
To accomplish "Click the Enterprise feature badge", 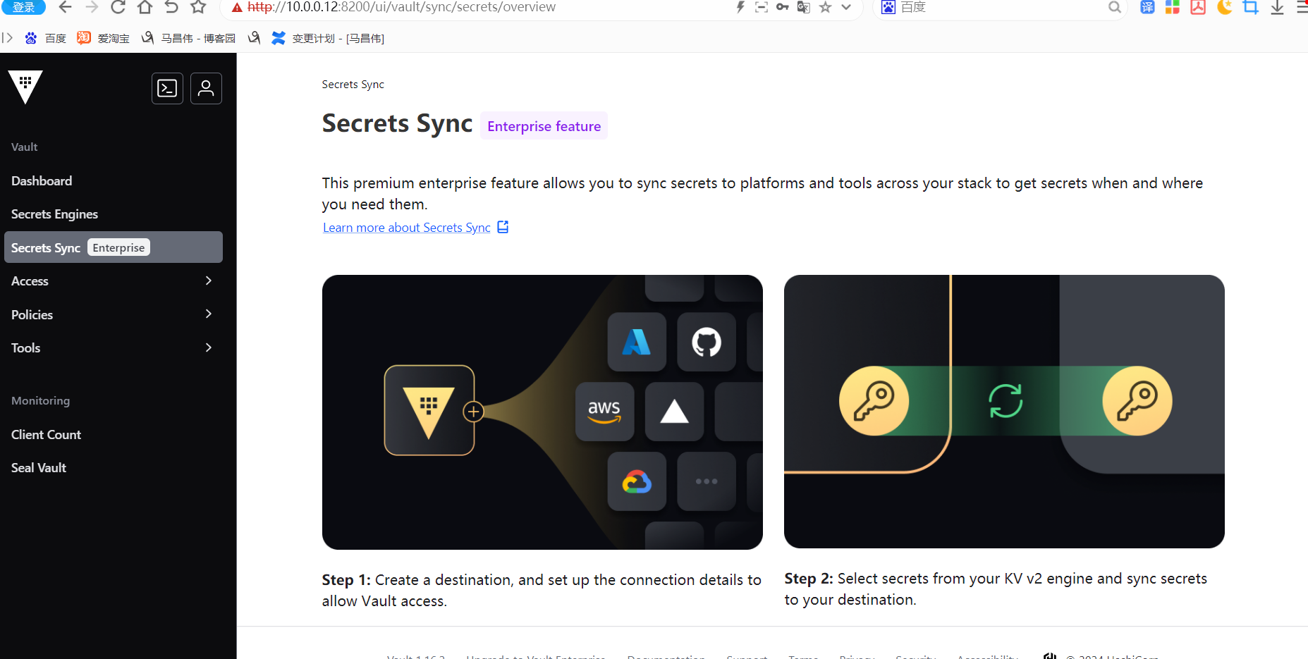I will (x=544, y=126).
